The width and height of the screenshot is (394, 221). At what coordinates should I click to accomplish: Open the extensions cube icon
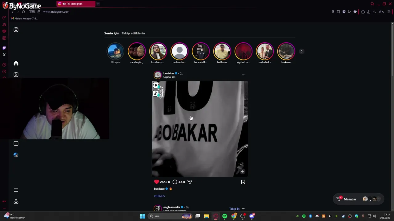point(363,12)
